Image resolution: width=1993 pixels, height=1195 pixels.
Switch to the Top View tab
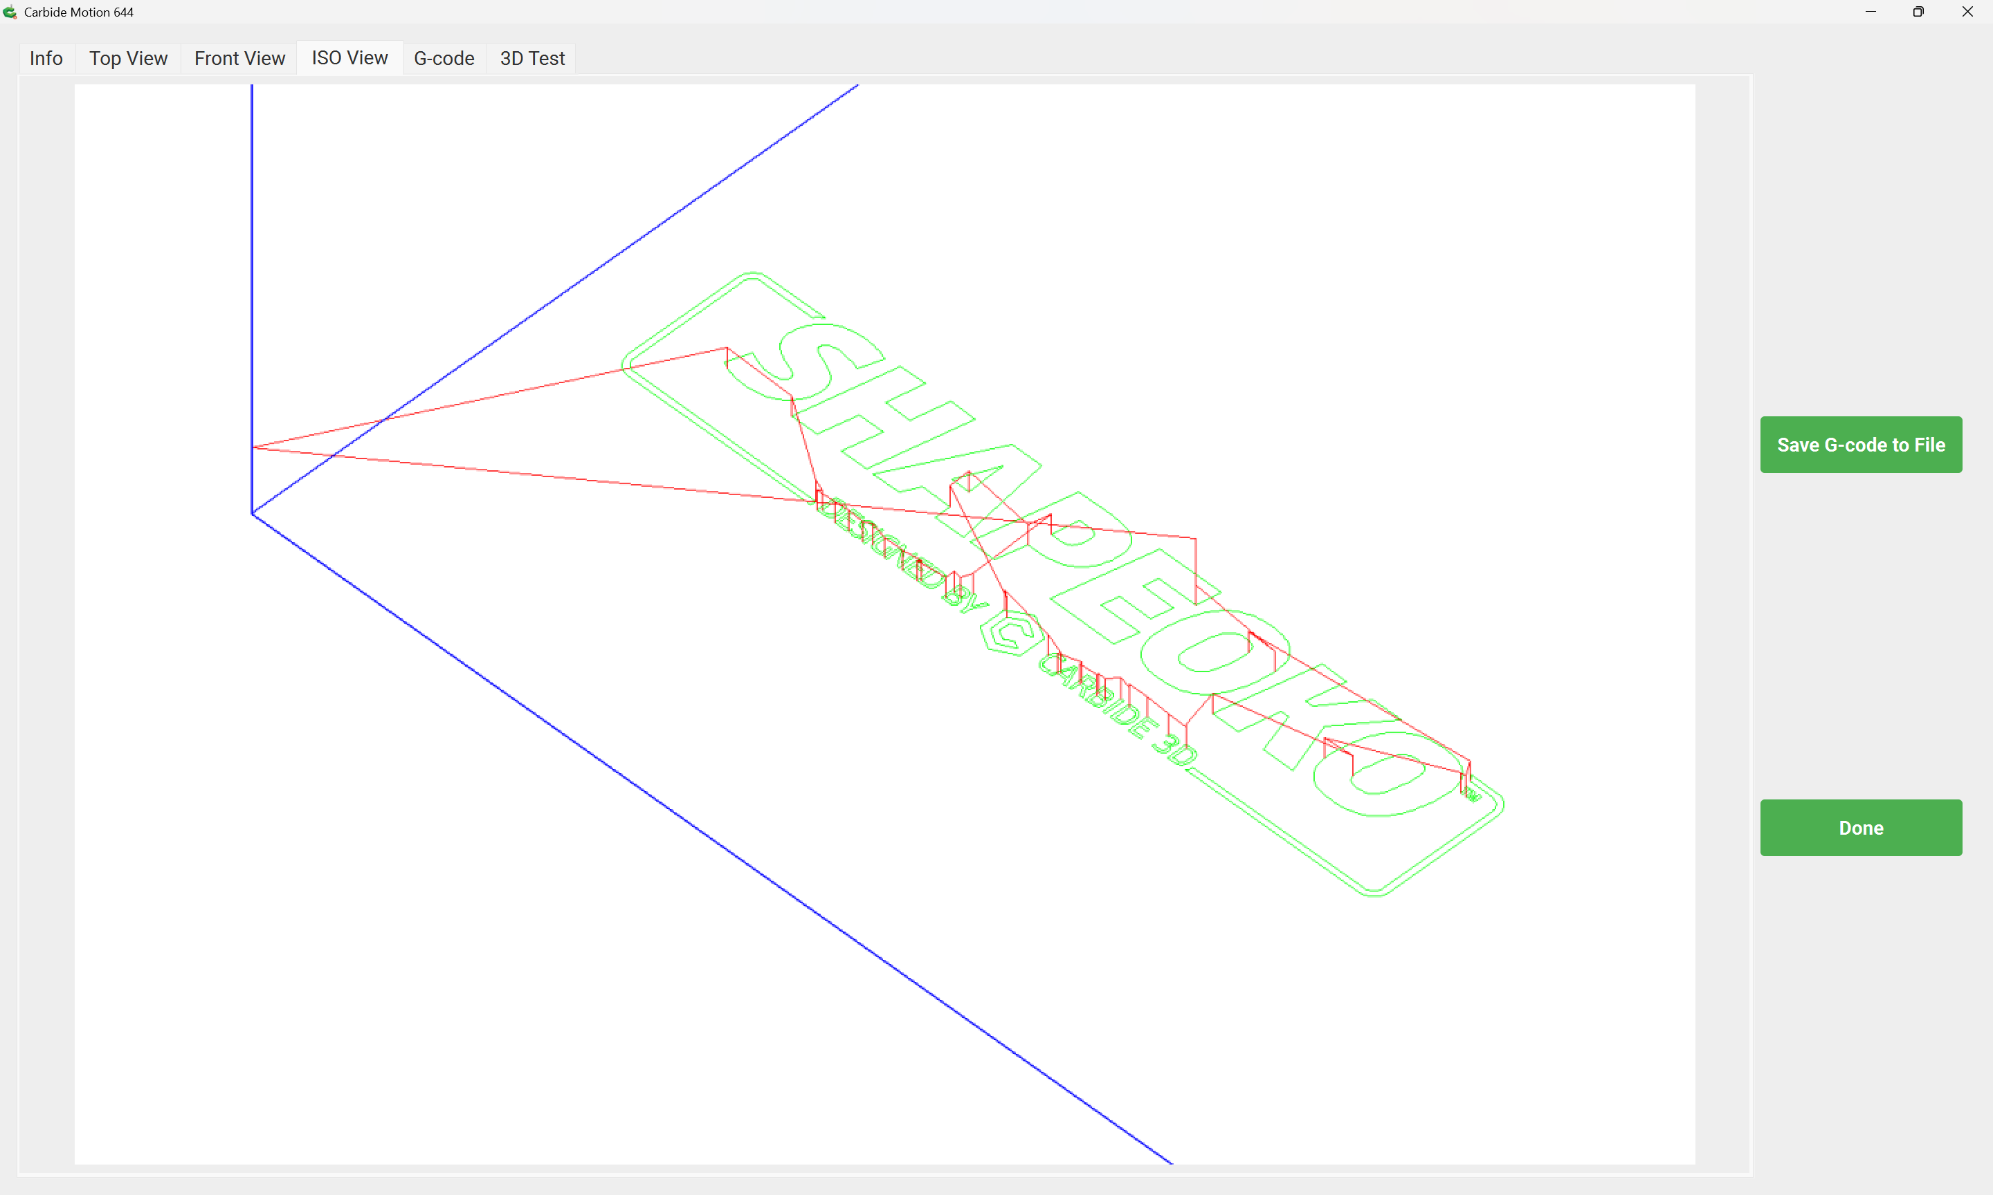click(128, 58)
